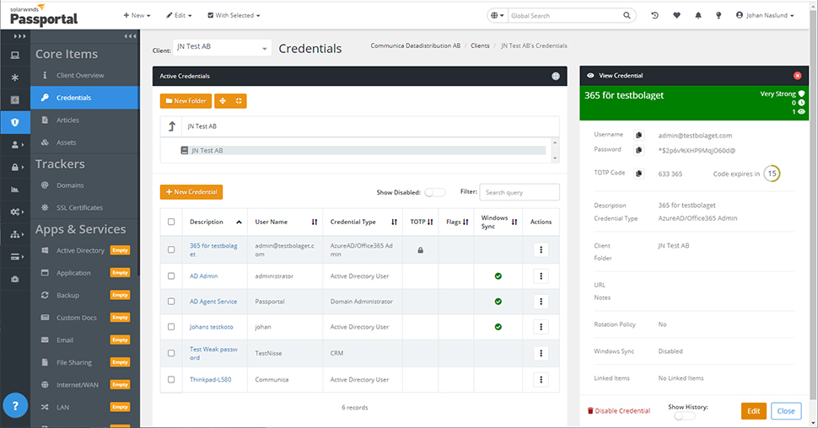Screen dimensions: 818x428
Task: Toggle the Show Disabled switch
Action: tap(434, 192)
